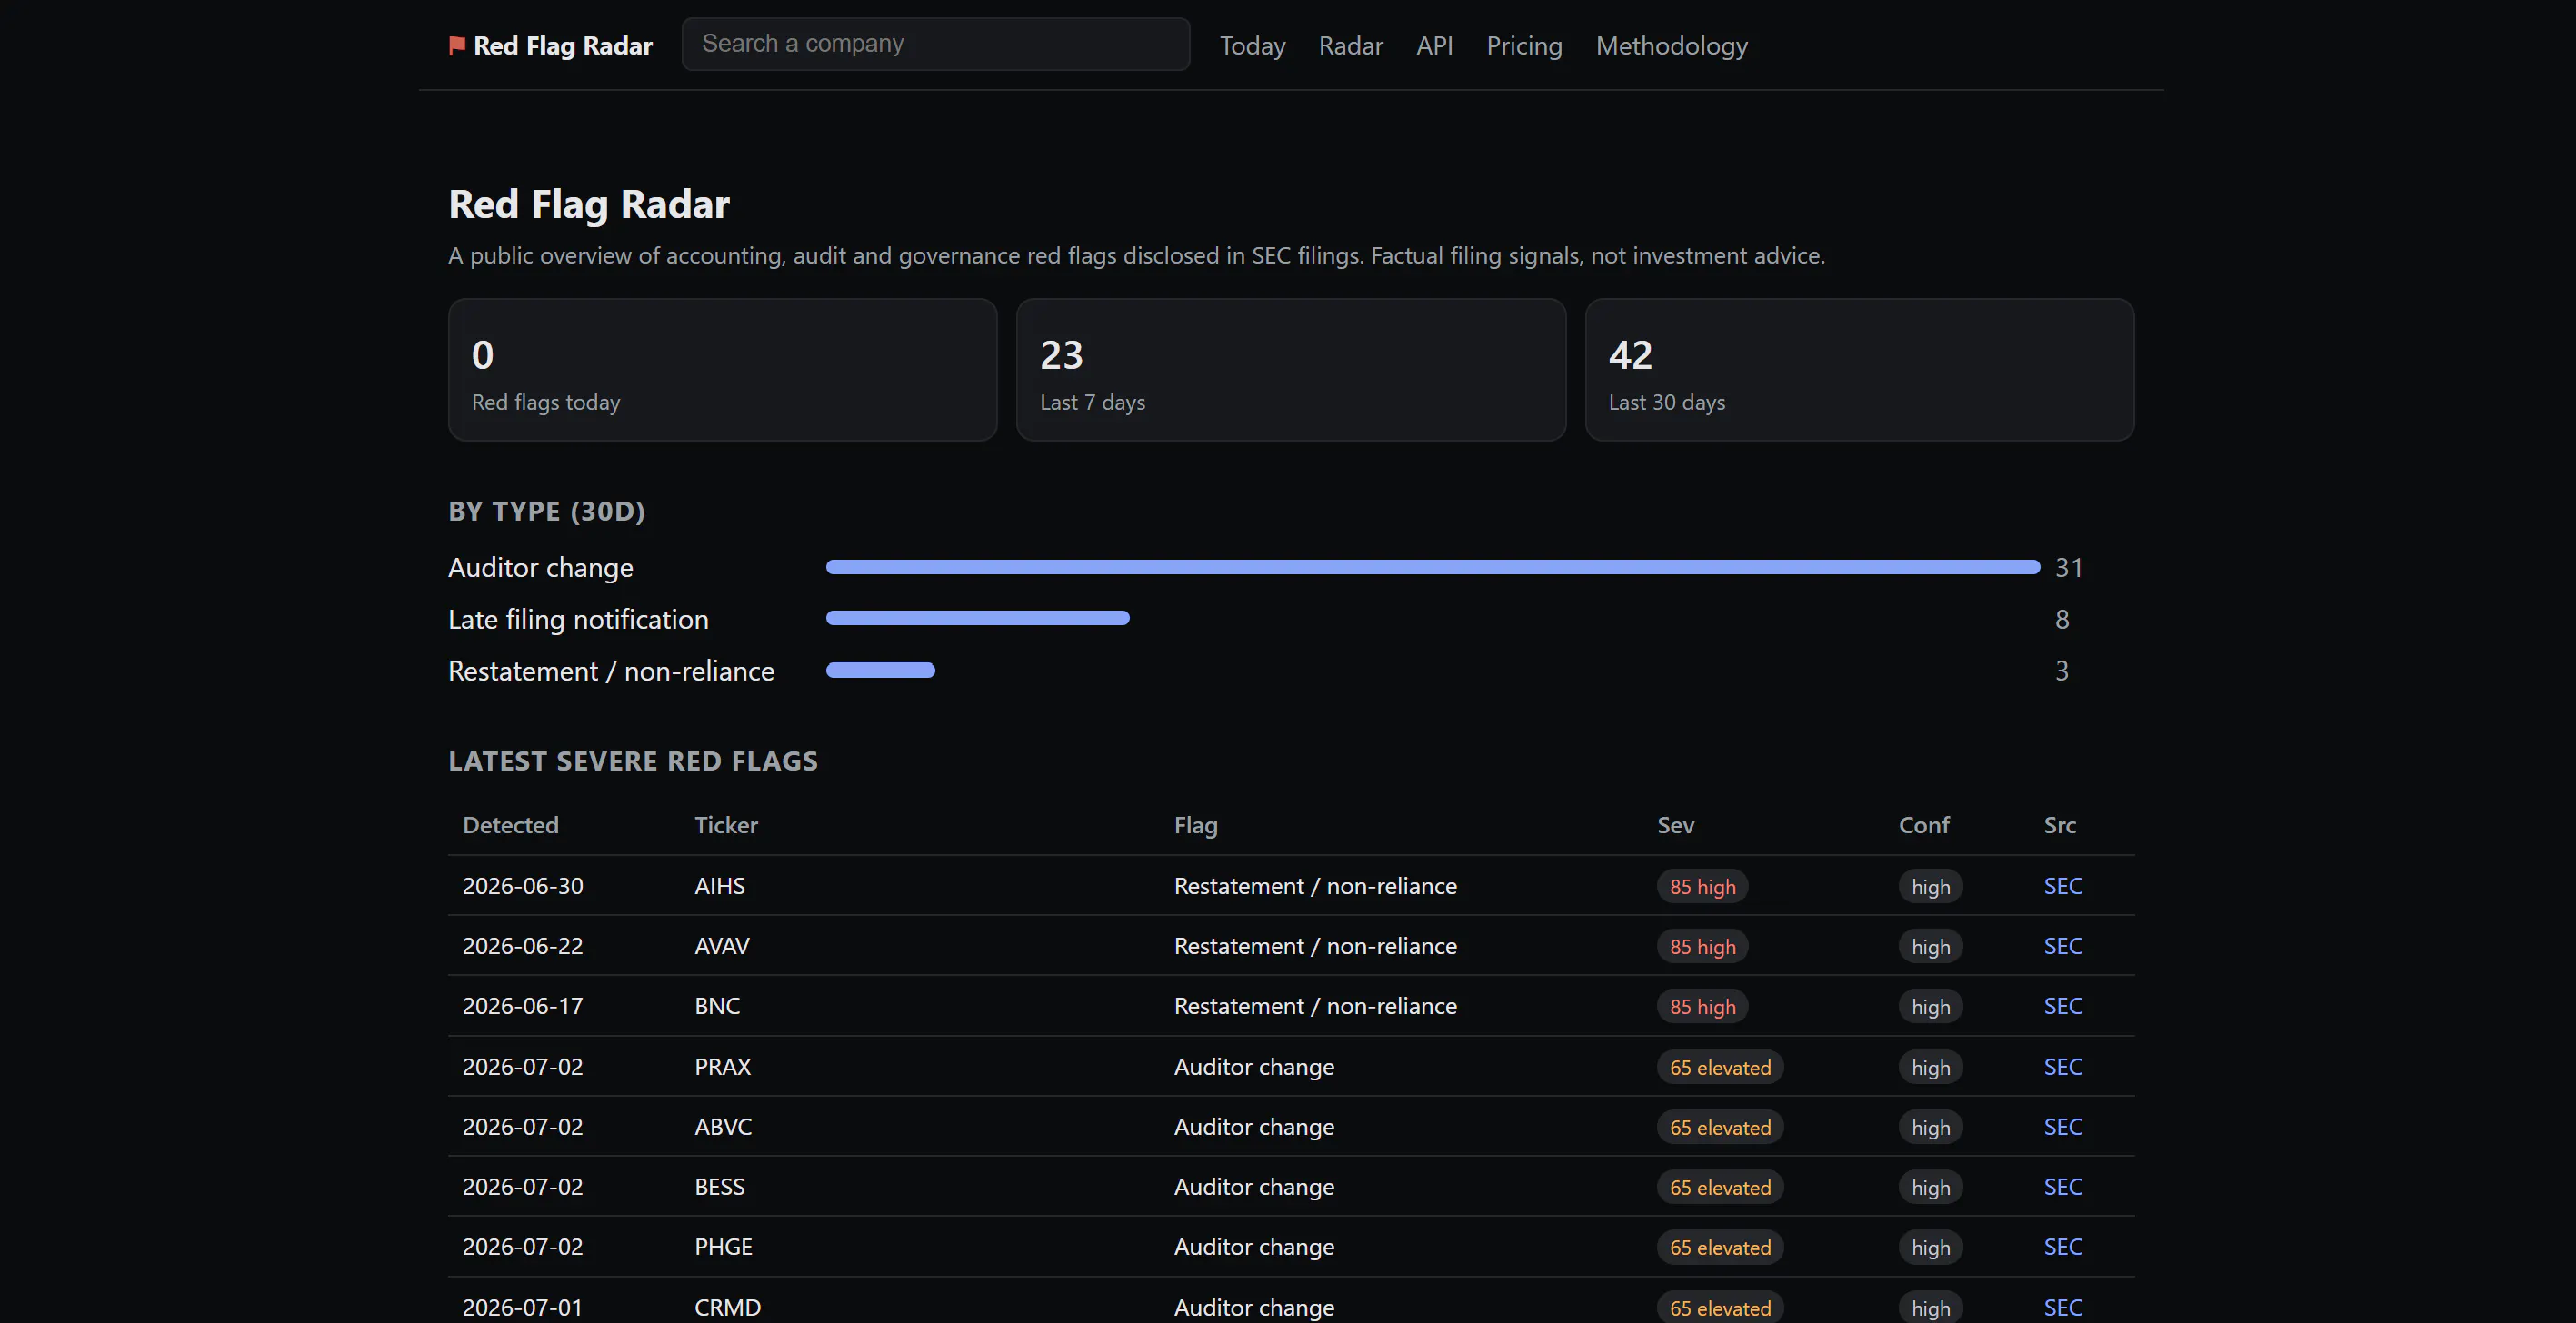Open the Red Flag Radar home link
Screen dimensions: 2576x1323
tap(551, 46)
